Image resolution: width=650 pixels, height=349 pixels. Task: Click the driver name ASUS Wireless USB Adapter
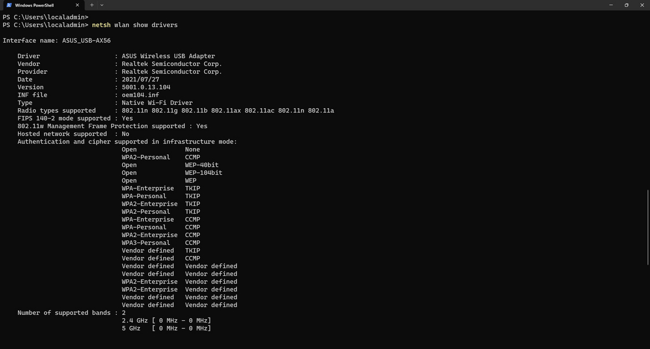pyautogui.click(x=168, y=56)
